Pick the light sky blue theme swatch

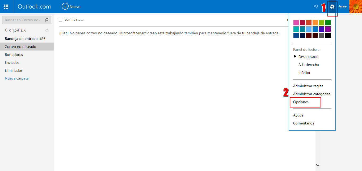point(309,29)
